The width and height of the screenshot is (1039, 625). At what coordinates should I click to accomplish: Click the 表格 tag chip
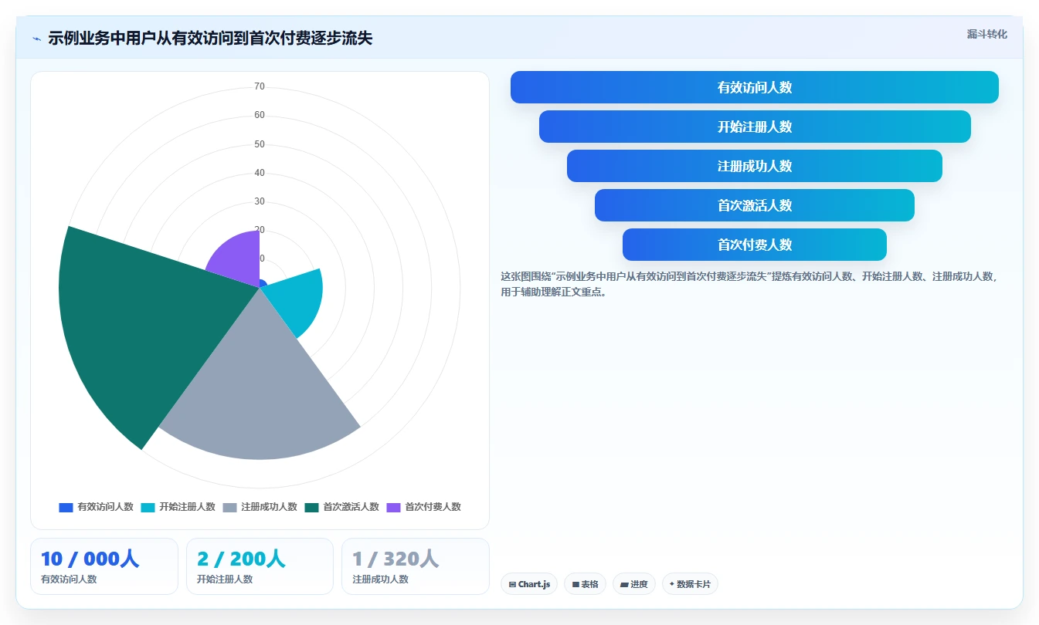point(585,584)
